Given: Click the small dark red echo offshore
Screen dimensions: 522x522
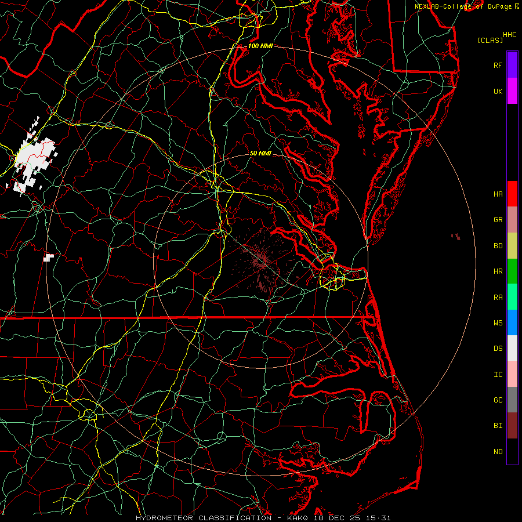Looking at the screenshot, I should point(456,237).
